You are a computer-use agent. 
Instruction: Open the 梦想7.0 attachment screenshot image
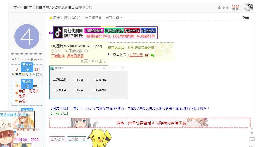click(89, 83)
